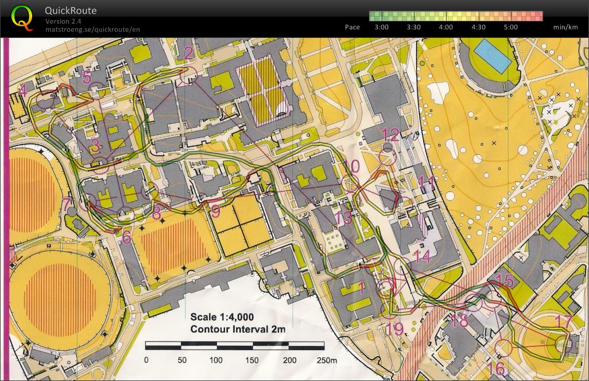589x381 pixels.
Task: Select control point 17 marker
Action: click(x=563, y=322)
